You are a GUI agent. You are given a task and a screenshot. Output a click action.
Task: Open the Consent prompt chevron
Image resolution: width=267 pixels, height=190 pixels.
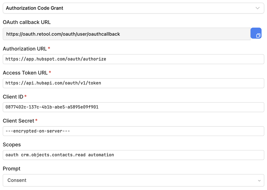point(260,180)
